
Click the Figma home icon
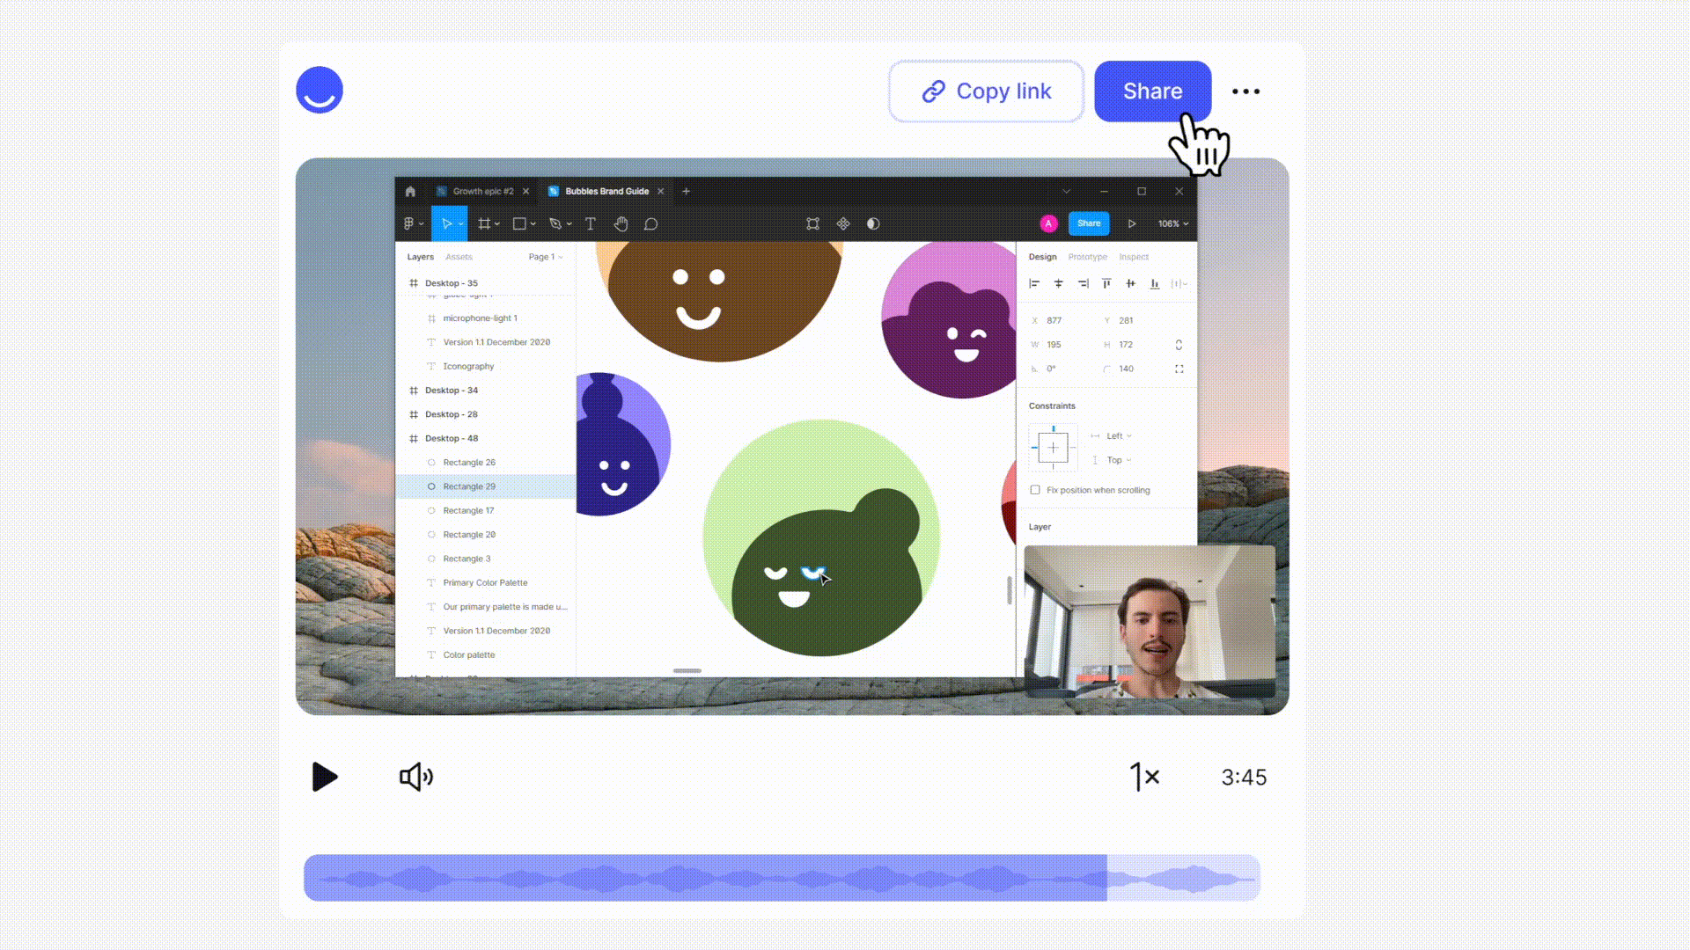(410, 191)
